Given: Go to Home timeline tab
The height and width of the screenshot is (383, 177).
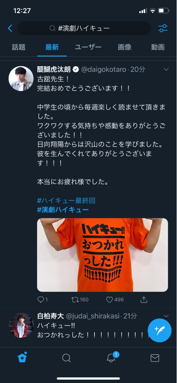Looking at the screenshot, I should pos(22,358).
